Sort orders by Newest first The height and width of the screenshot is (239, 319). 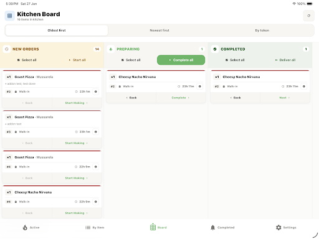(159, 30)
